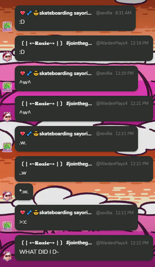Click sevillia's avatar beside the '.w.' message
Viewport: 155px width, 267px height.
point(7,147)
